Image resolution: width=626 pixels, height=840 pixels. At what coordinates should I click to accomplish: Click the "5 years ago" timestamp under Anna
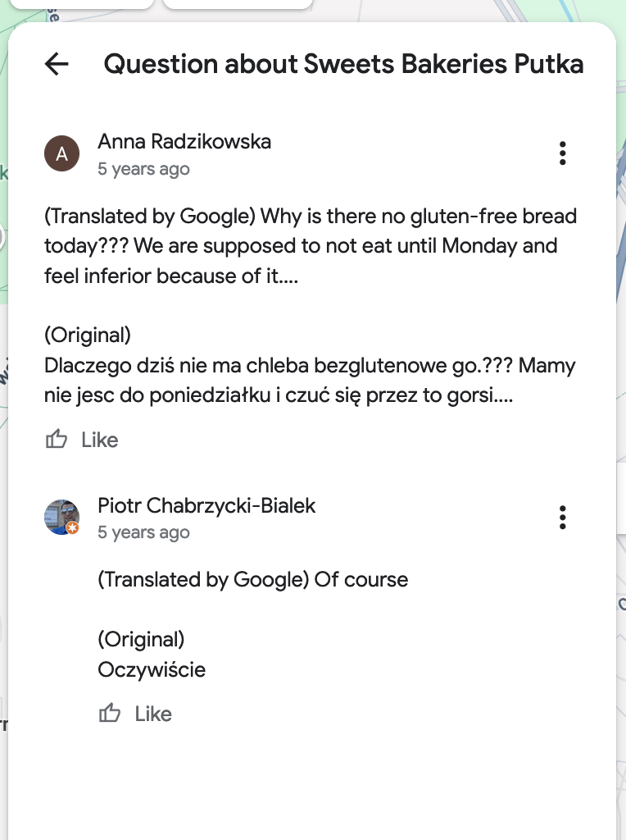coord(143,169)
